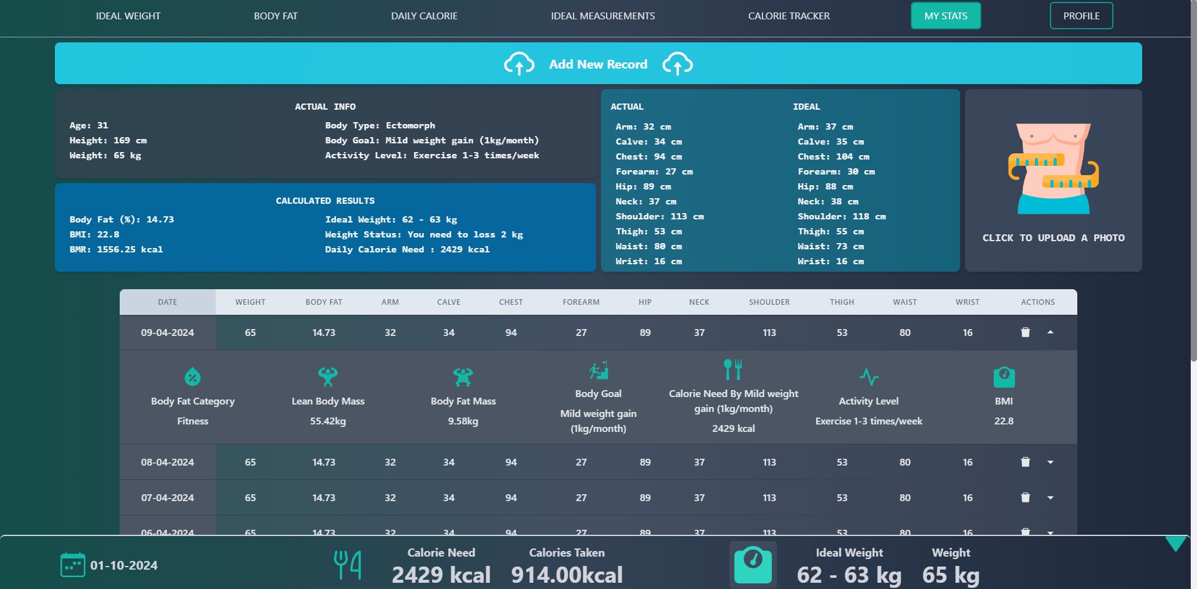This screenshot has width=1197, height=589.
Task: Collapse the bottom summary bar with teal triangle
Action: [1176, 544]
